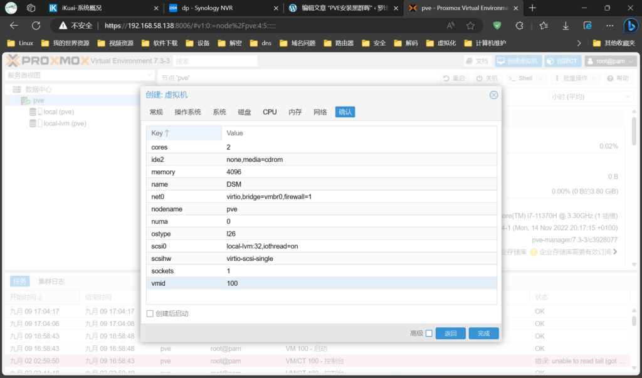Click the 返回 button

pos(451,333)
